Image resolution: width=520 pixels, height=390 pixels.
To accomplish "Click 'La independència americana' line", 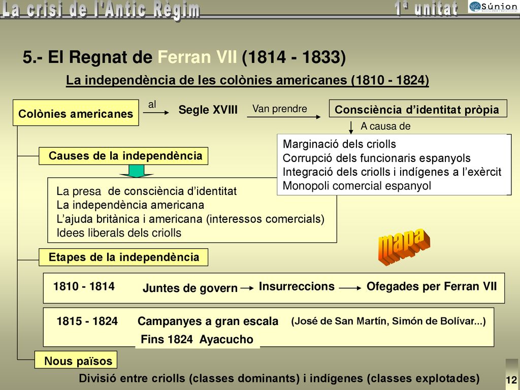I will coord(131,205).
